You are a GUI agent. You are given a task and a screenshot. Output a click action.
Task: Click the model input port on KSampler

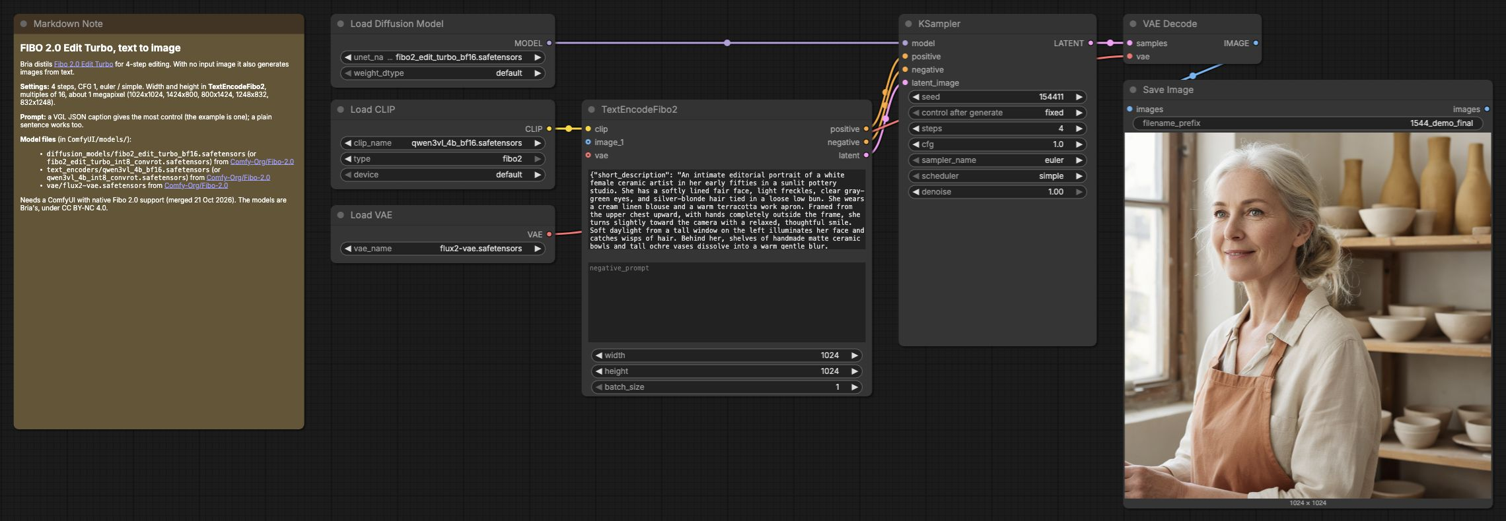pyautogui.click(x=905, y=44)
